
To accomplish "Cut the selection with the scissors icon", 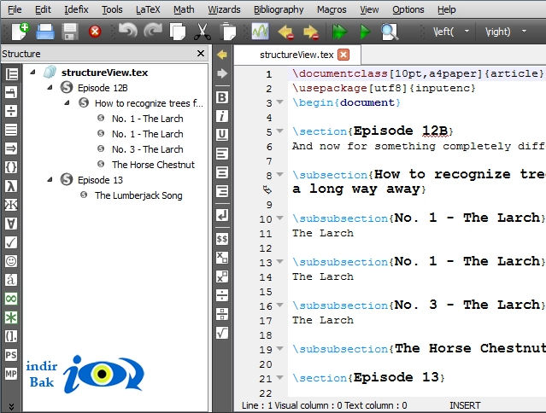I will click(203, 32).
